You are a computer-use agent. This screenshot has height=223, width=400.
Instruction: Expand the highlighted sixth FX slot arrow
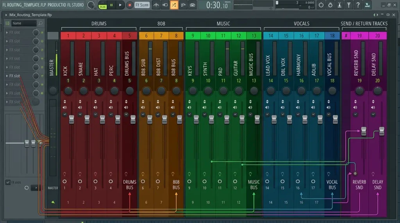pyautogui.click(x=7, y=76)
